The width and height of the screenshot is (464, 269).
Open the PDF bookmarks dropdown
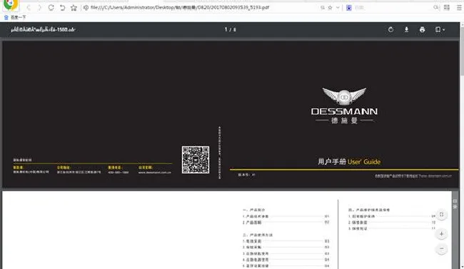440,29
